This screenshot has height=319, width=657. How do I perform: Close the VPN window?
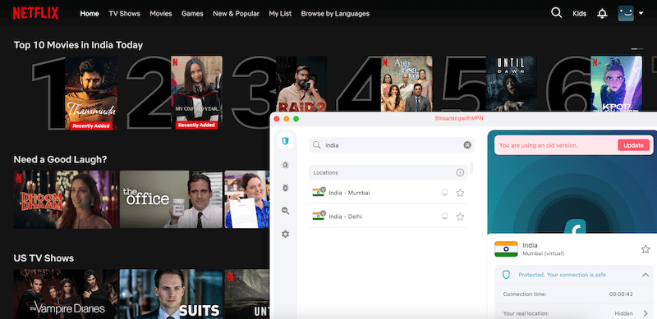coord(277,119)
